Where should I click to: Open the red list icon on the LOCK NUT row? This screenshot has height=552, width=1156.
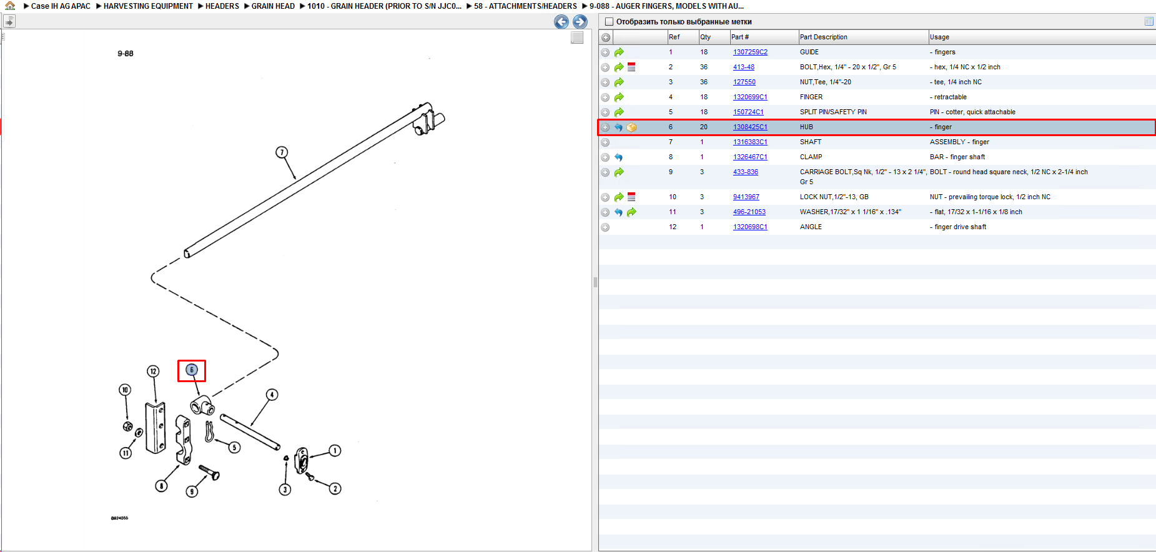(x=631, y=197)
